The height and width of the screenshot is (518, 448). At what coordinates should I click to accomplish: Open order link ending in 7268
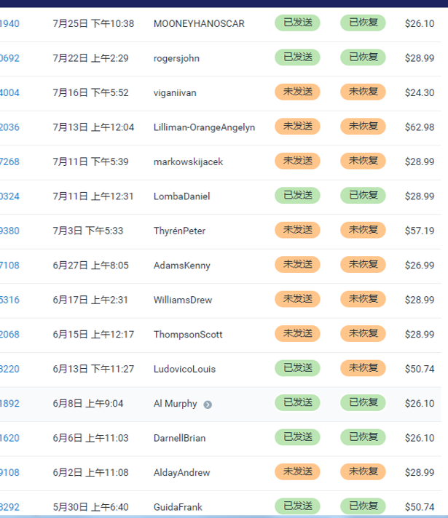[9, 162]
